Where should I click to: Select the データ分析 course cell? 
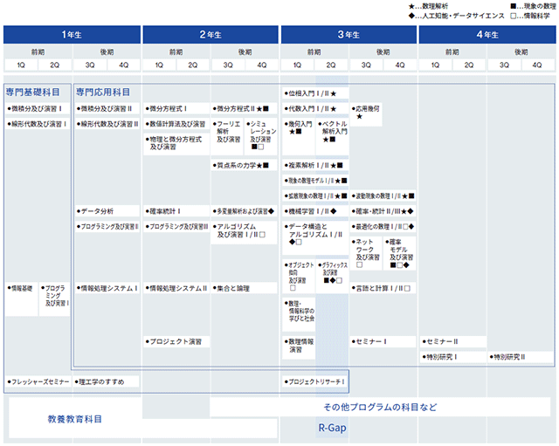click(107, 211)
